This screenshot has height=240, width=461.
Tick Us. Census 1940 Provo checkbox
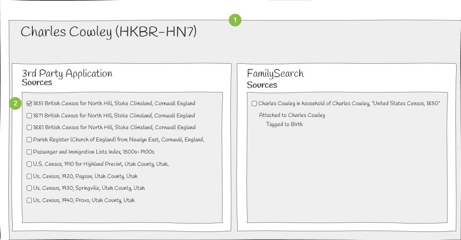29,200
